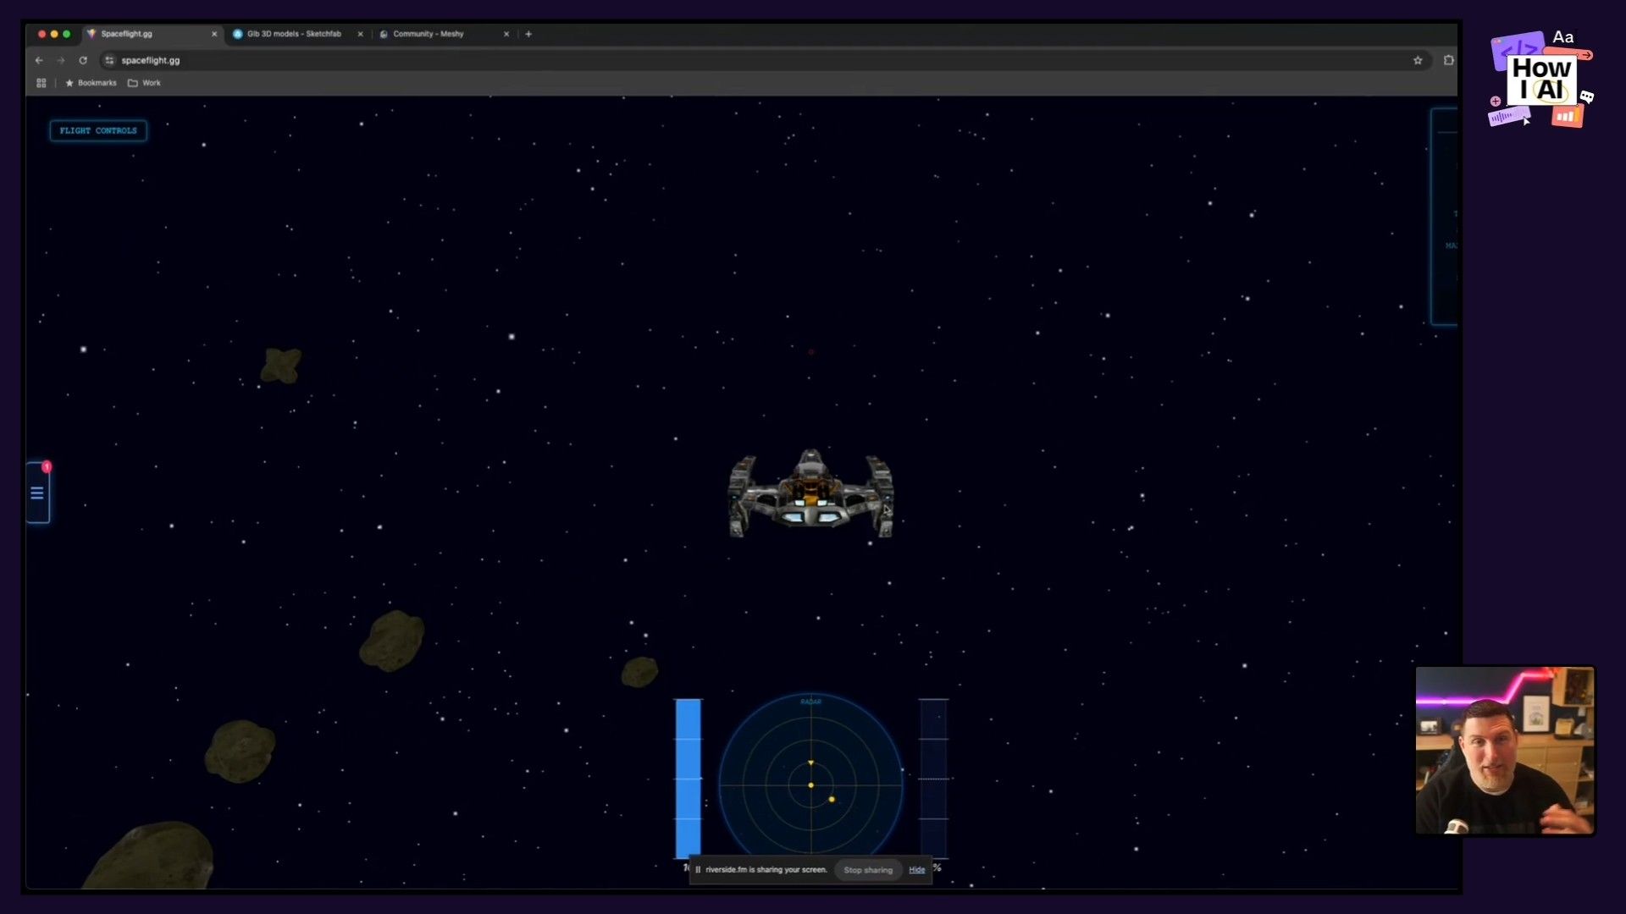Open the Bookmarks bookmark item

click(91, 83)
